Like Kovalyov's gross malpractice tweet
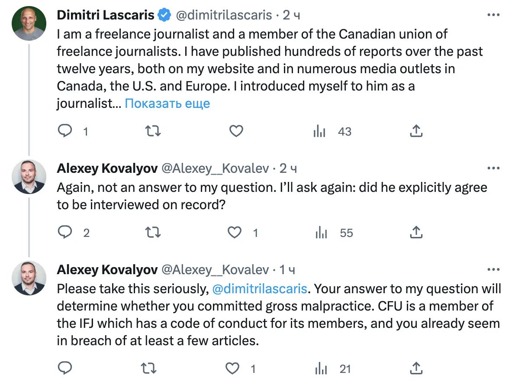Screen dimensions: 515x382 pos(233,369)
